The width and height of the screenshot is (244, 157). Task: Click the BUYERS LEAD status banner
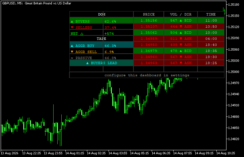coord(101,63)
